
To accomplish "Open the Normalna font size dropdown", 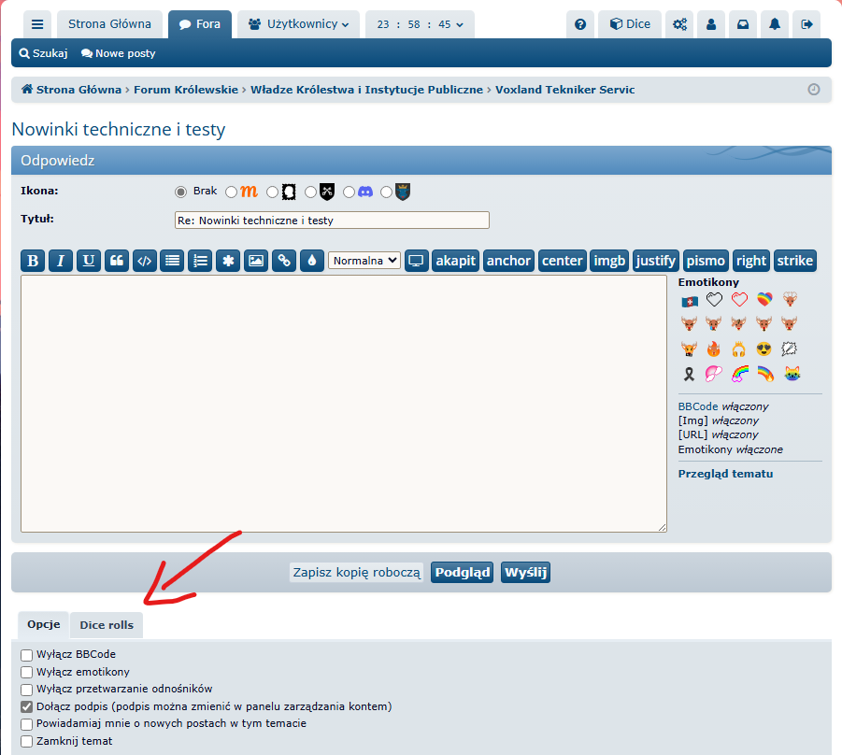I will click(x=364, y=261).
